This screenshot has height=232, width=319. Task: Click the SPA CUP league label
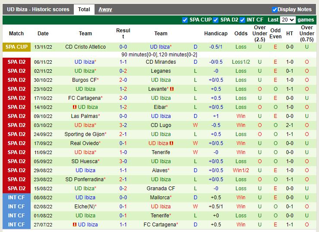[x=16, y=47]
